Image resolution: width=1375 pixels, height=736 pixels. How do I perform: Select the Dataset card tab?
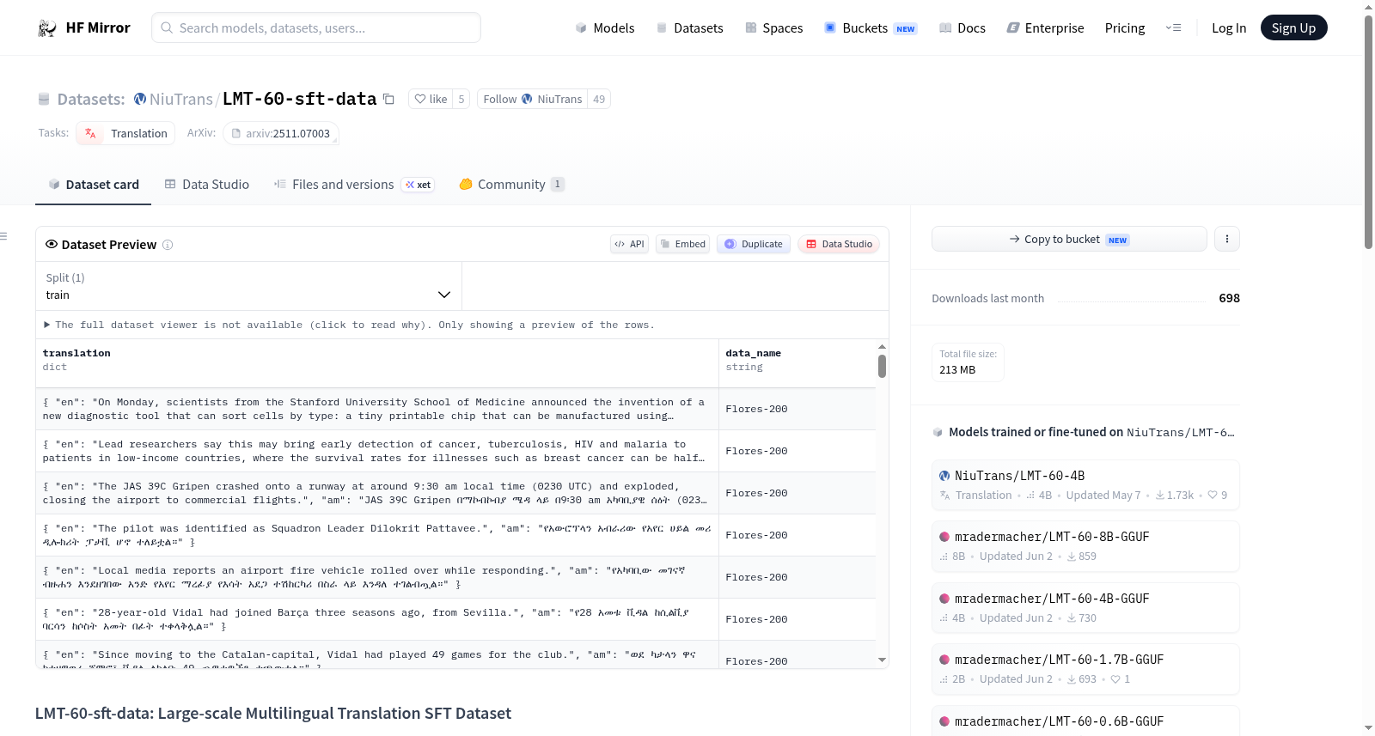tap(93, 184)
